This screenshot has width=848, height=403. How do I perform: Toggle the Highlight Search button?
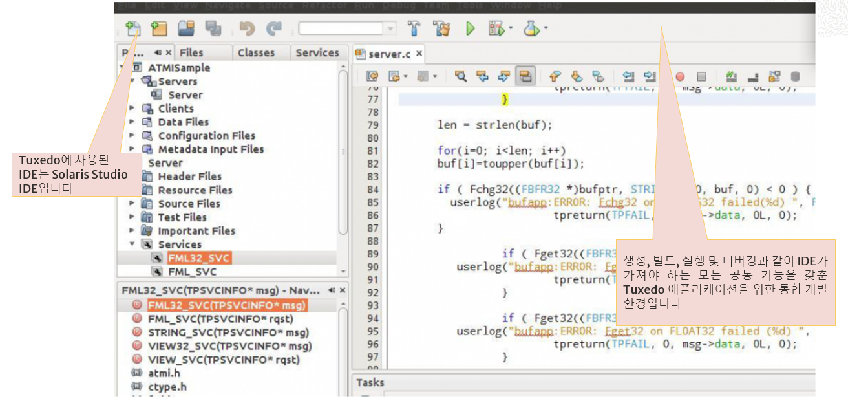point(525,76)
